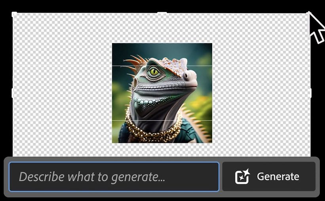The width and height of the screenshot is (325, 201).
Task: Click the top-right crop corner handle
Action: point(309,14)
